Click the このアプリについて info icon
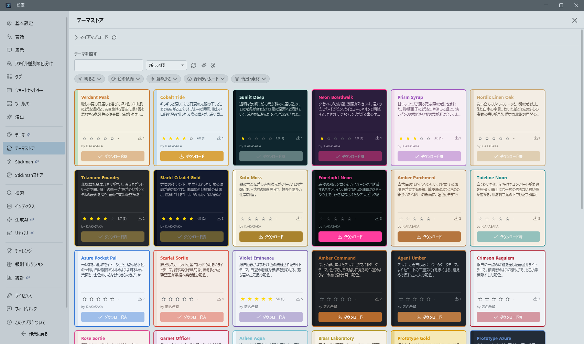This screenshot has width=584, height=344. [9, 322]
